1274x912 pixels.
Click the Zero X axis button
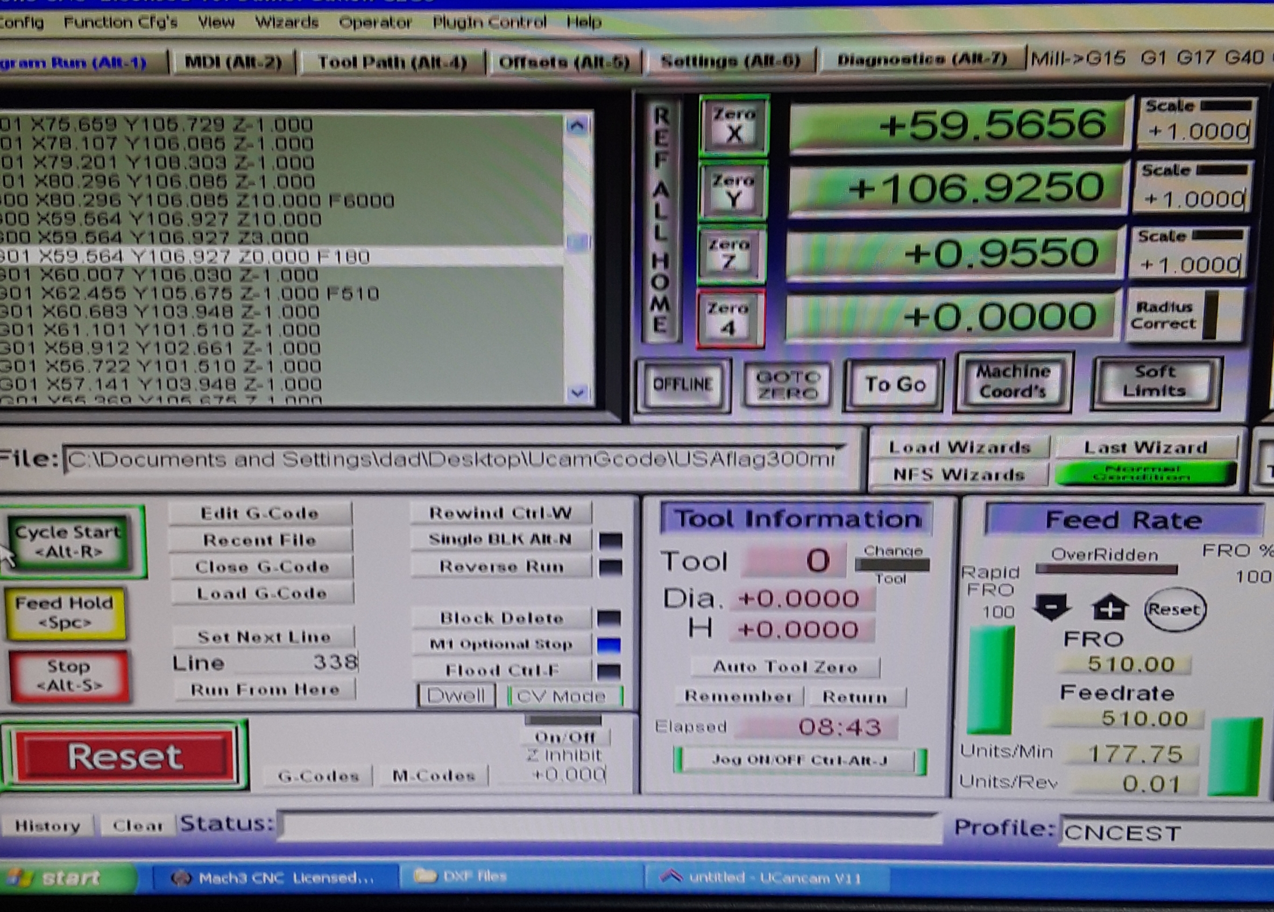point(734,125)
